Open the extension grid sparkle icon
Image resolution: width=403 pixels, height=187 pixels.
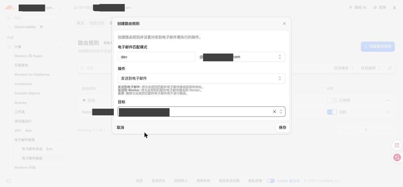397,145
